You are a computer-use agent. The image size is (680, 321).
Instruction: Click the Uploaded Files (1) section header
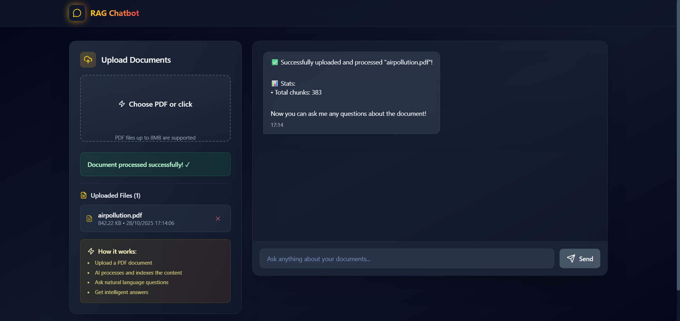(115, 195)
